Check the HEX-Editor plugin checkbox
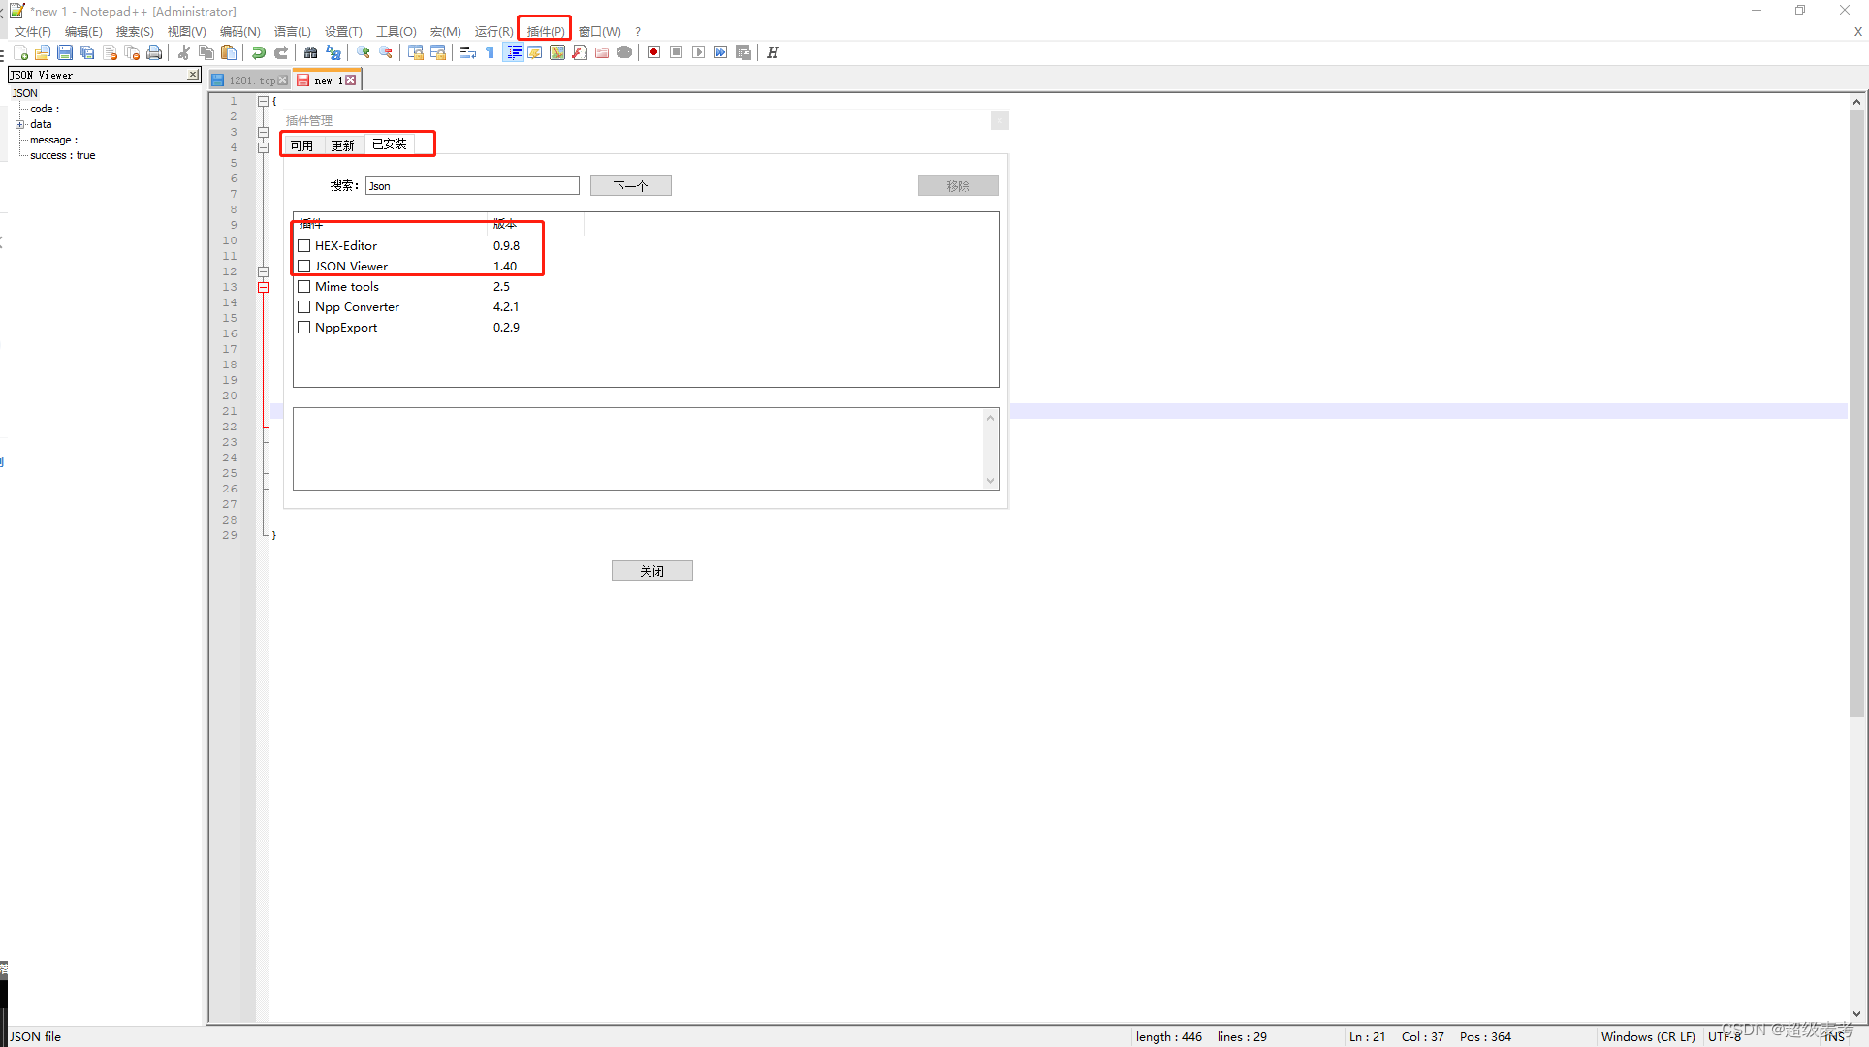The height and width of the screenshot is (1047, 1869). [x=304, y=245]
